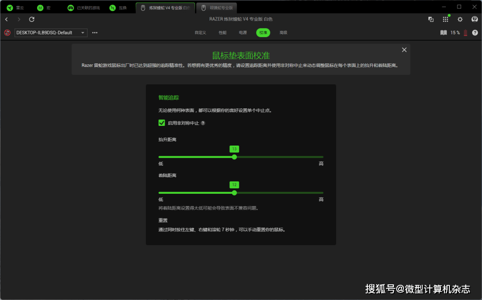The width and height of the screenshot is (482, 300).
Task: Expand the help question mark in bottom right
Action: tap(474, 32)
